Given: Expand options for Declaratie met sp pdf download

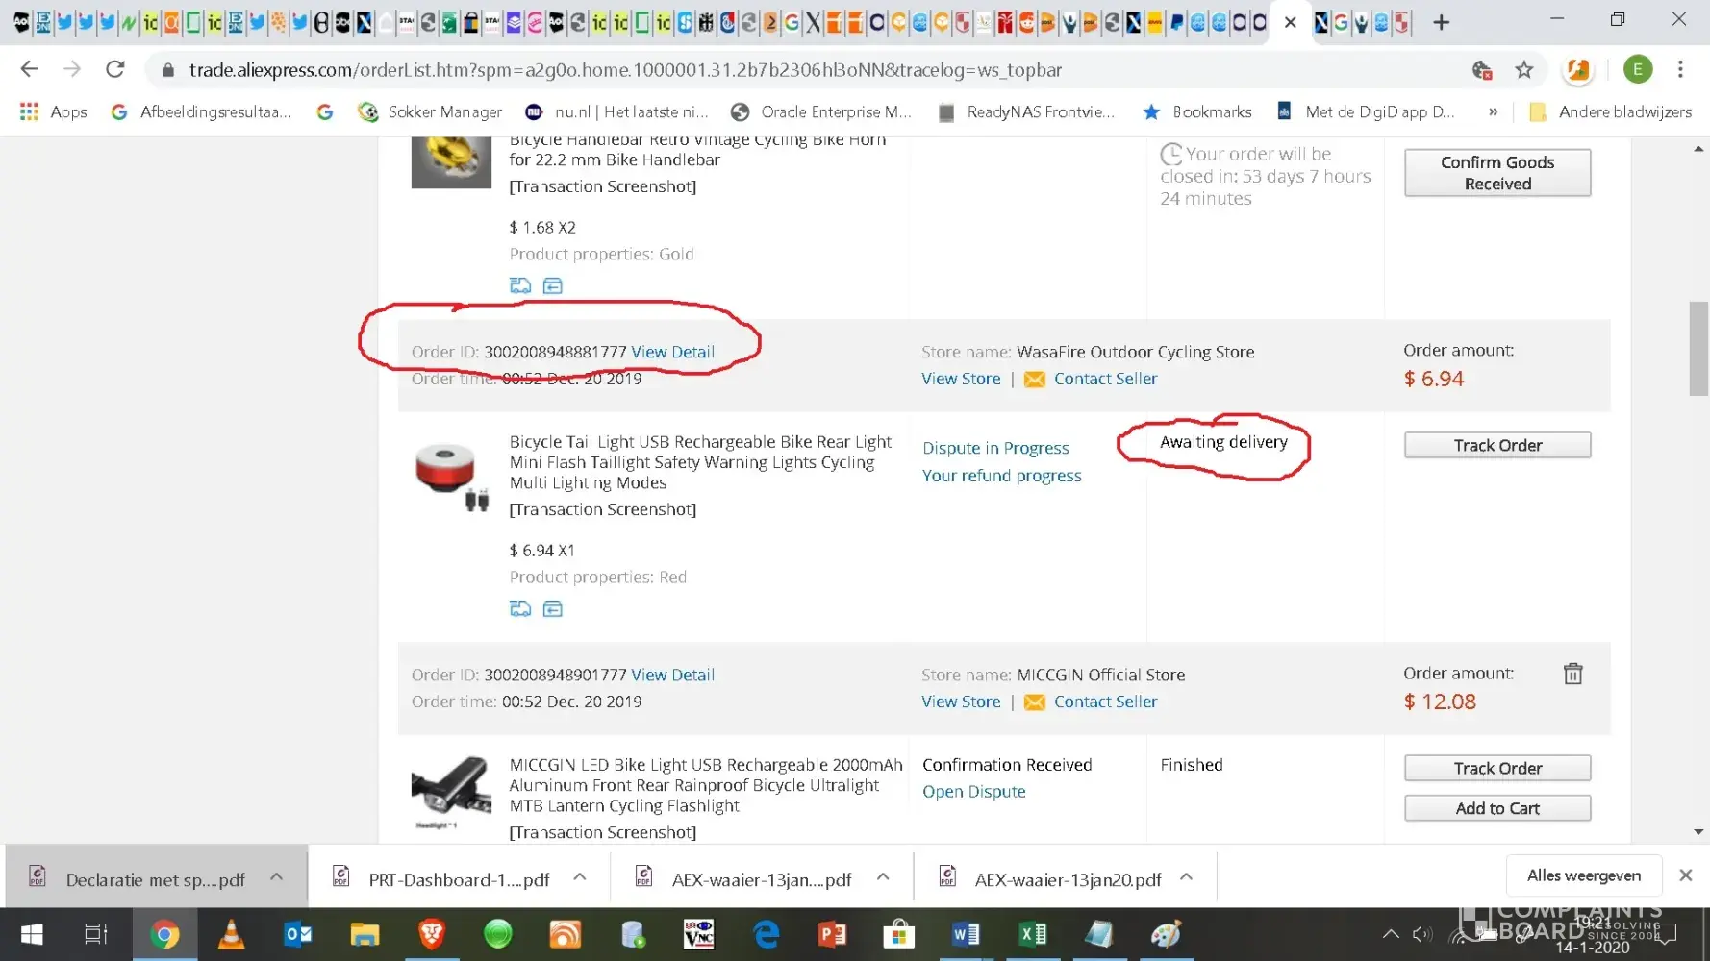Looking at the screenshot, I should point(277,877).
